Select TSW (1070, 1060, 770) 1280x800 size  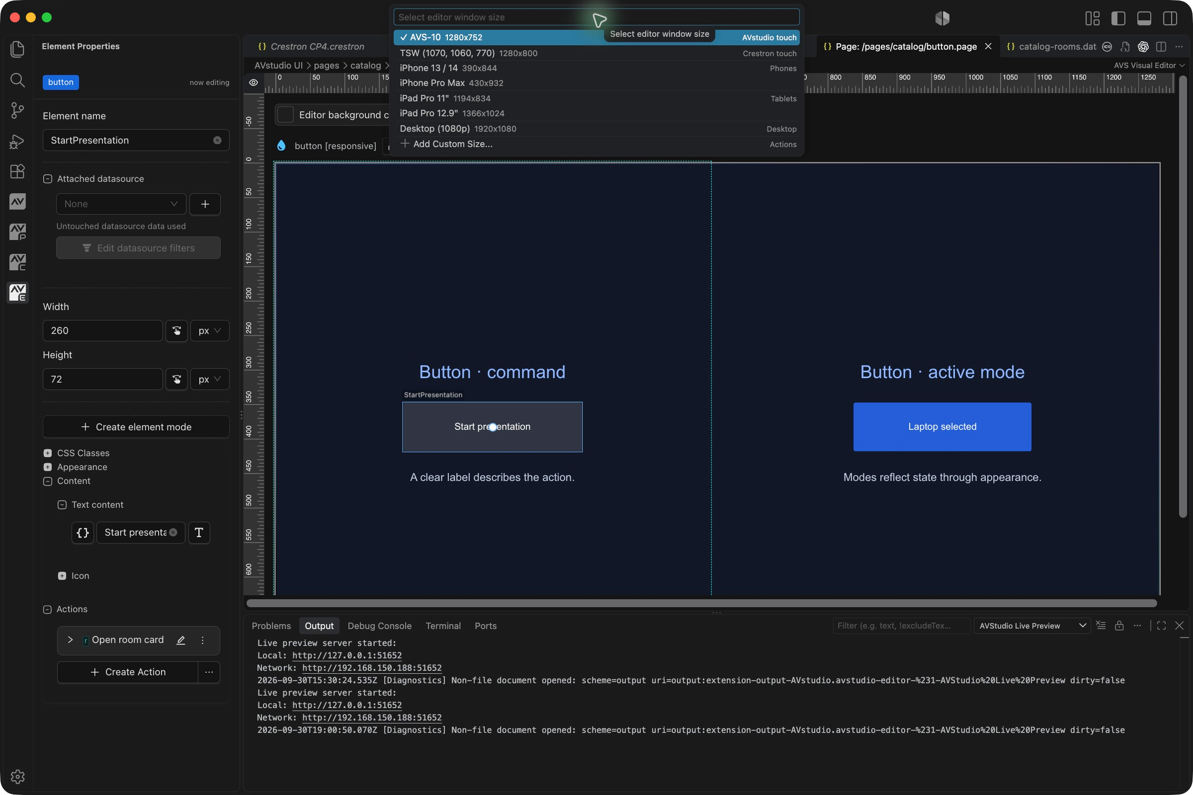[x=597, y=53]
